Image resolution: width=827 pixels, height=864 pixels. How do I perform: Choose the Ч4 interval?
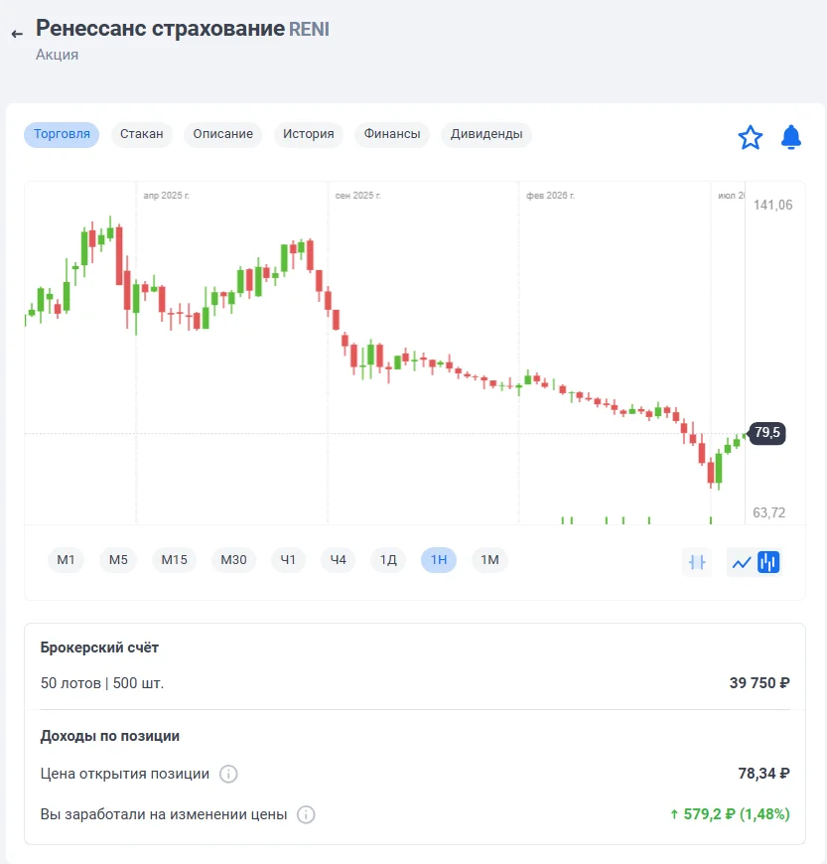click(x=339, y=560)
